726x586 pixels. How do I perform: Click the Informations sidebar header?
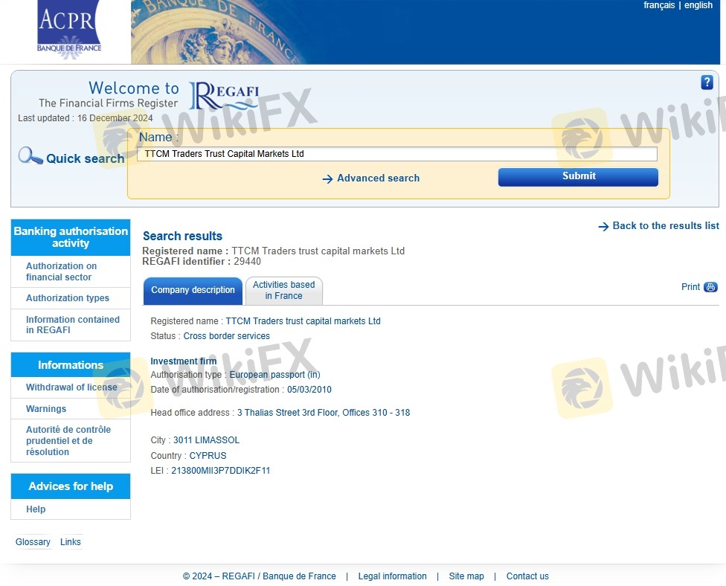(71, 365)
